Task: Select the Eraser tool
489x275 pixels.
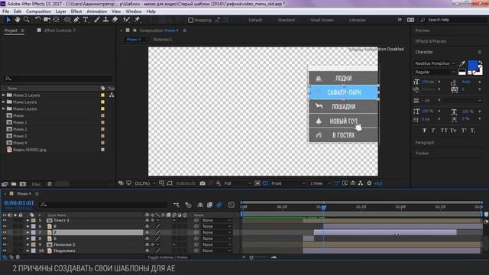Action: pos(115,20)
